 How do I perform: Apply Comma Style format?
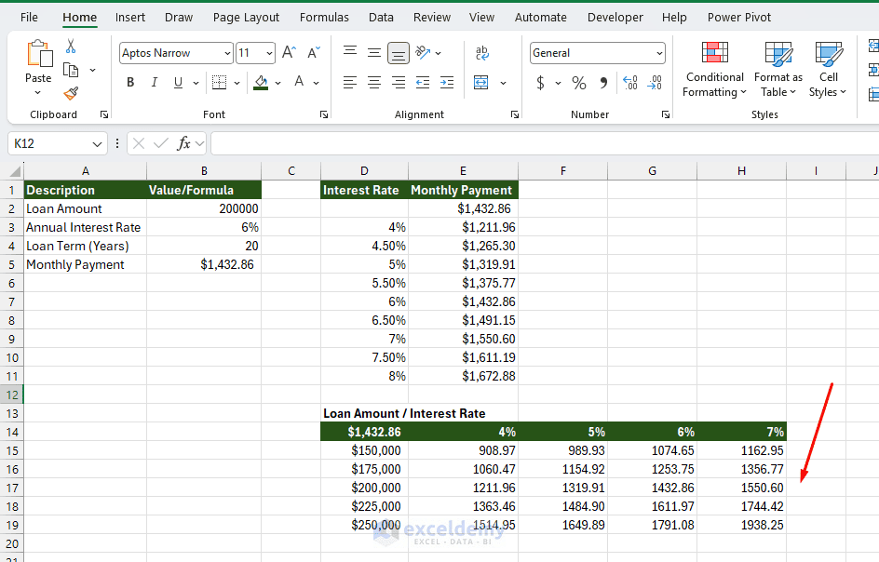pos(603,83)
